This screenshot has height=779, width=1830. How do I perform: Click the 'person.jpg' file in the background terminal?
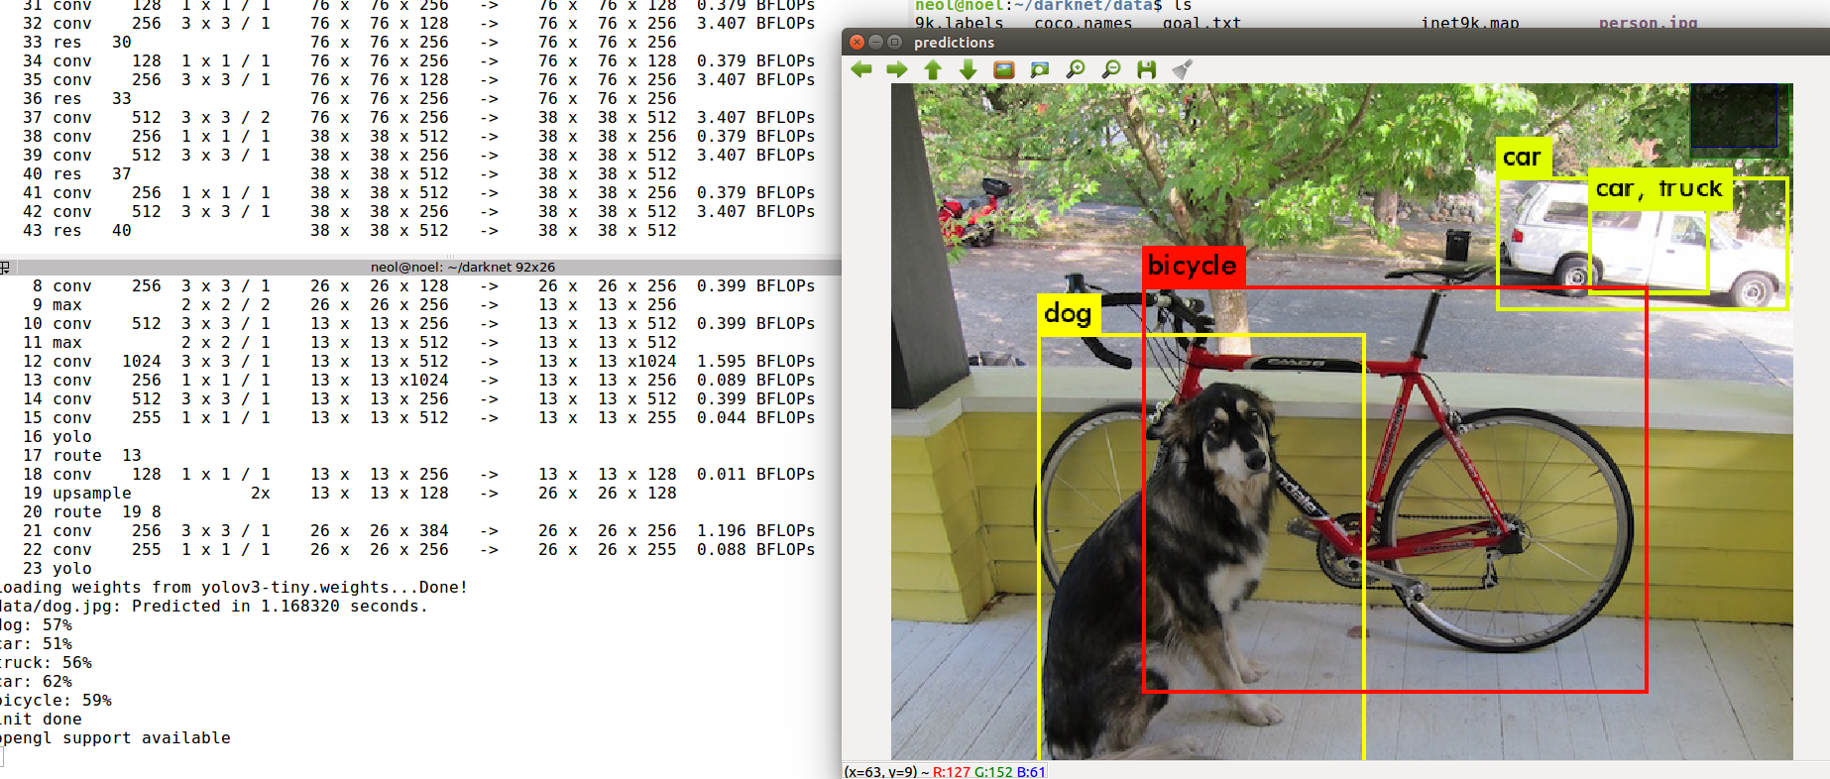point(1649,23)
